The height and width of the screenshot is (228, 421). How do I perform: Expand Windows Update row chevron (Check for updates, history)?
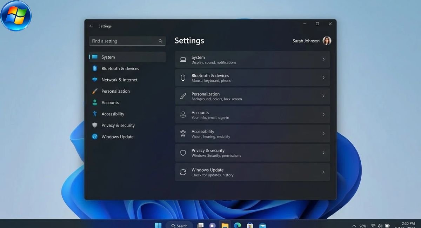coord(323,172)
